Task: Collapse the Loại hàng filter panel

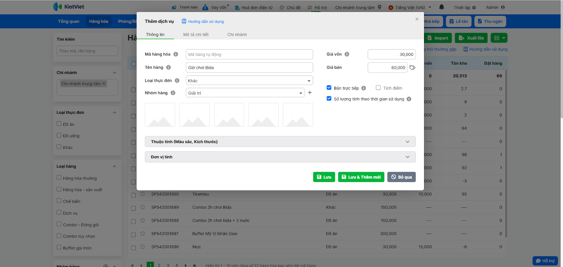Action: tap(114, 167)
